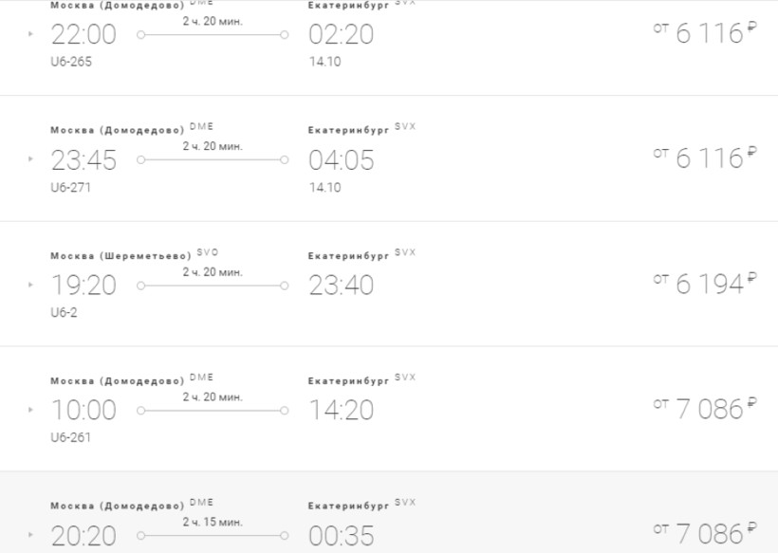Choose the 6 194 ₽ fare
The width and height of the screenshot is (778, 553).
(704, 284)
